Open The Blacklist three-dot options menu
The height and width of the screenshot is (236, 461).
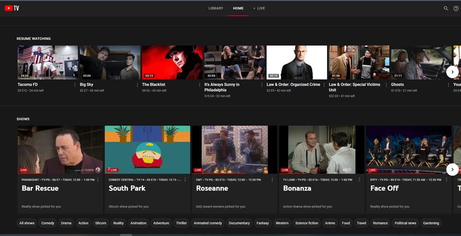point(200,85)
